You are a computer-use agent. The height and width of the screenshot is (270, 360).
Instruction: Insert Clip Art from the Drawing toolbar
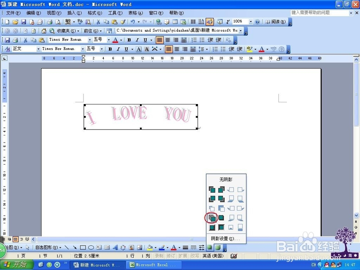coord(131,248)
